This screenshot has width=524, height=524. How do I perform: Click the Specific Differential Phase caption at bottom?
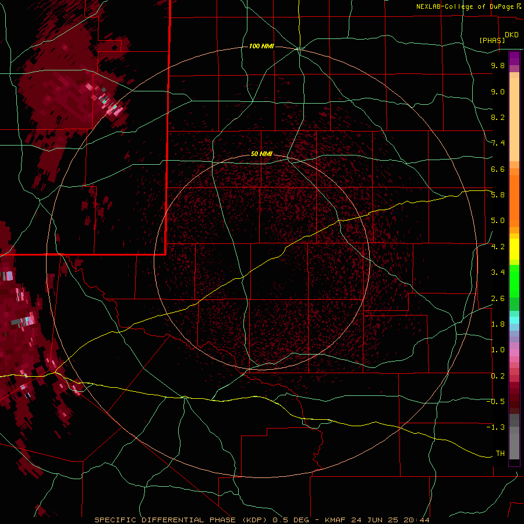tap(261, 520)
